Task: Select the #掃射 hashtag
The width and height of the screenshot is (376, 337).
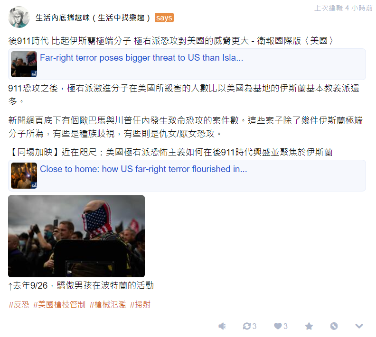Action: pos(140,305)
